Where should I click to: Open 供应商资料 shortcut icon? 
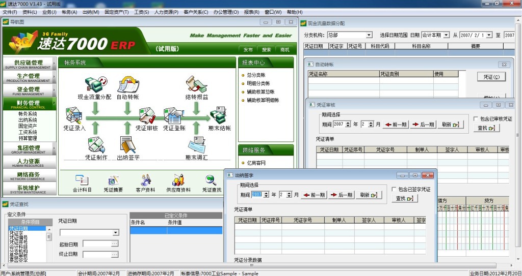[x=178, y=180]
